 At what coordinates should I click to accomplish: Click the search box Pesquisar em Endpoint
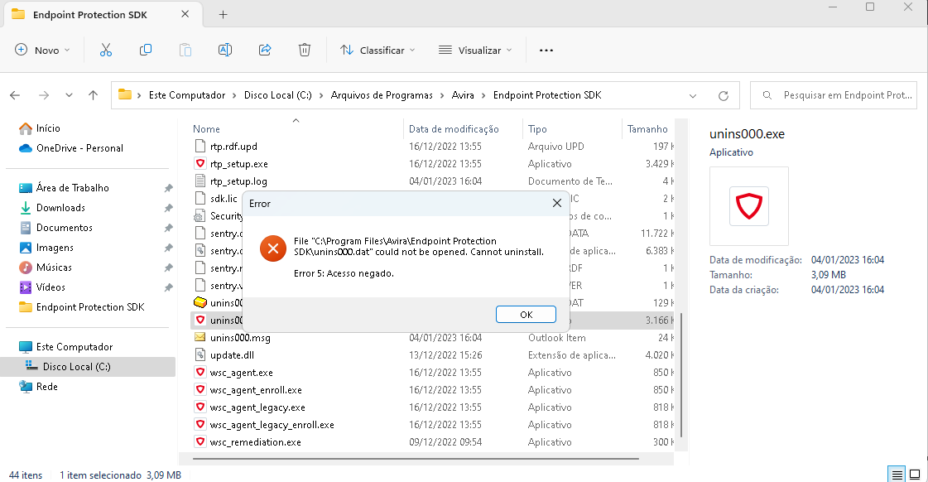[x=834, y=95]
